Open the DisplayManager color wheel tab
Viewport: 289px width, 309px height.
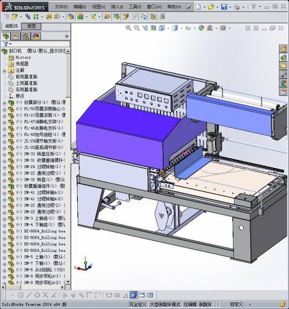click(x=36, y=37)
